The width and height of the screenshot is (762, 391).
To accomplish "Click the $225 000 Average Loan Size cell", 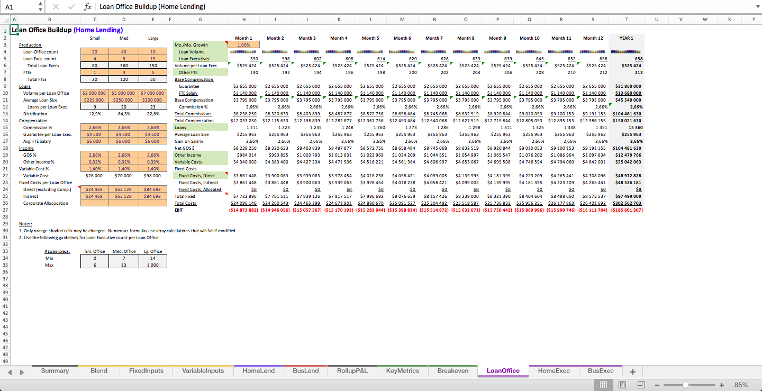I will [x=94, y=100].
